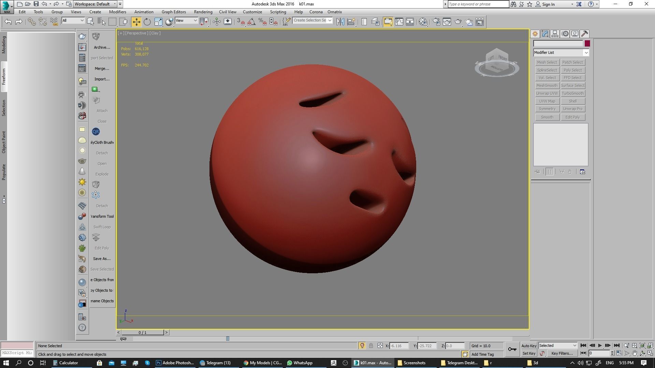Open the Scripting menu
Image resolution: width=655 pixels, height=368 pixels.
tap(278, 12)
